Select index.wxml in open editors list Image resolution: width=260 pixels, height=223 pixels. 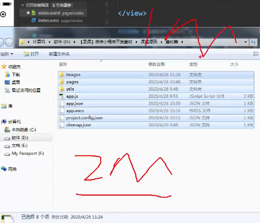click(54, 13)
